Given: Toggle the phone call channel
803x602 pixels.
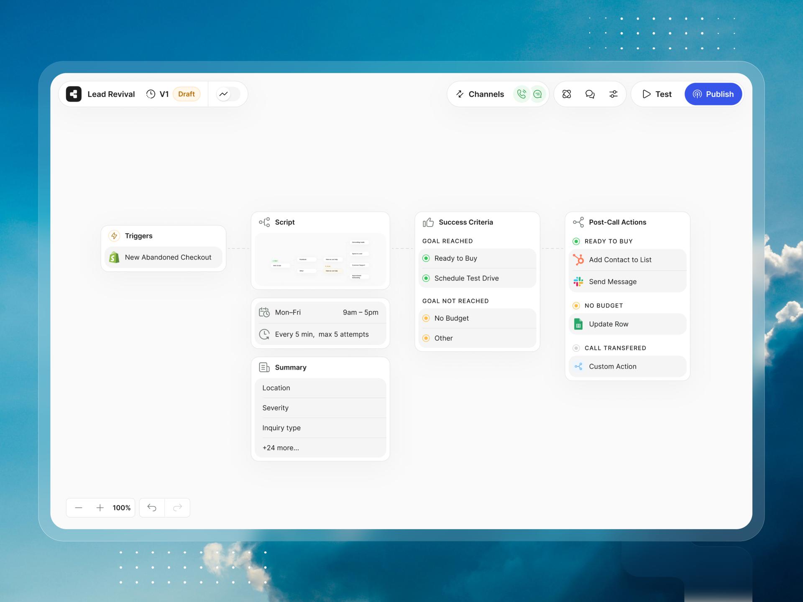Looking at the screenshot, I should pos(521,94).
